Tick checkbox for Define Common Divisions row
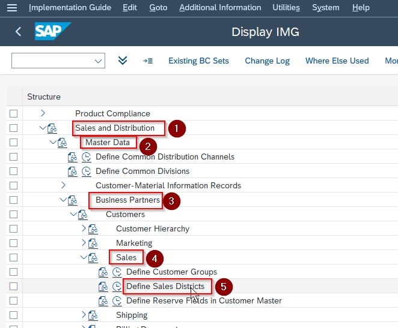The height and width of the screenshot is (328, 398). 13,171
